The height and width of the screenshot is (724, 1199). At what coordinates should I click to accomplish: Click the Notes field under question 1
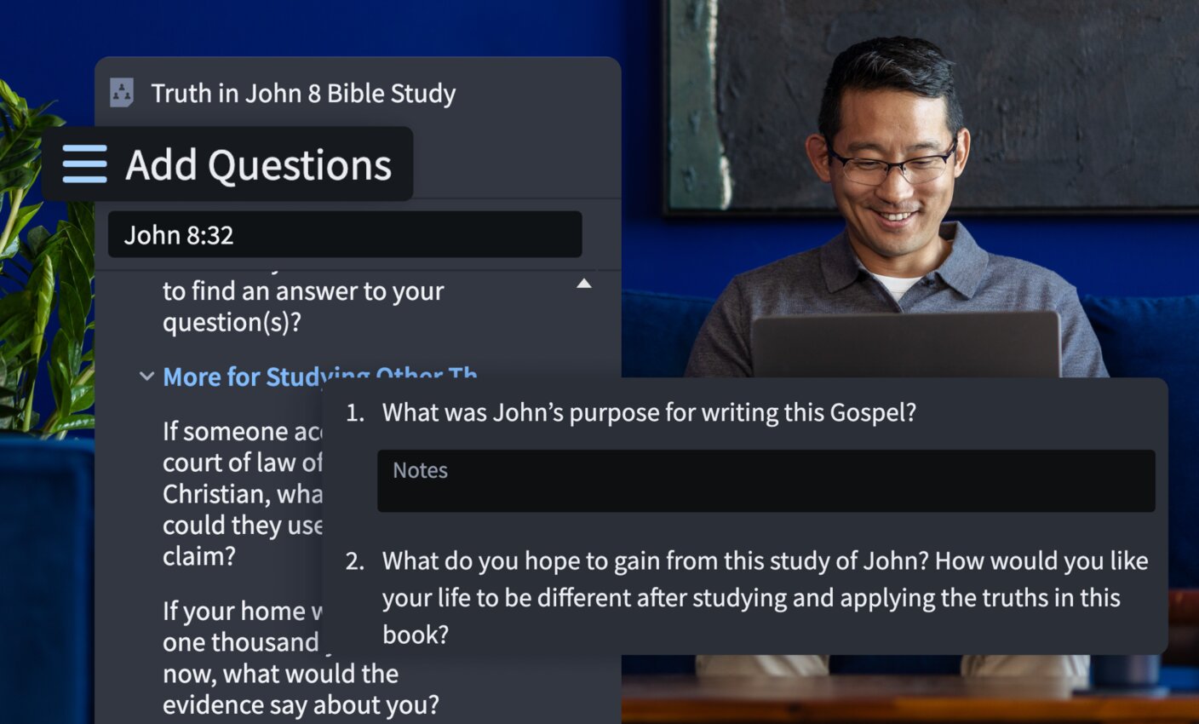click(x=766, y=481)
